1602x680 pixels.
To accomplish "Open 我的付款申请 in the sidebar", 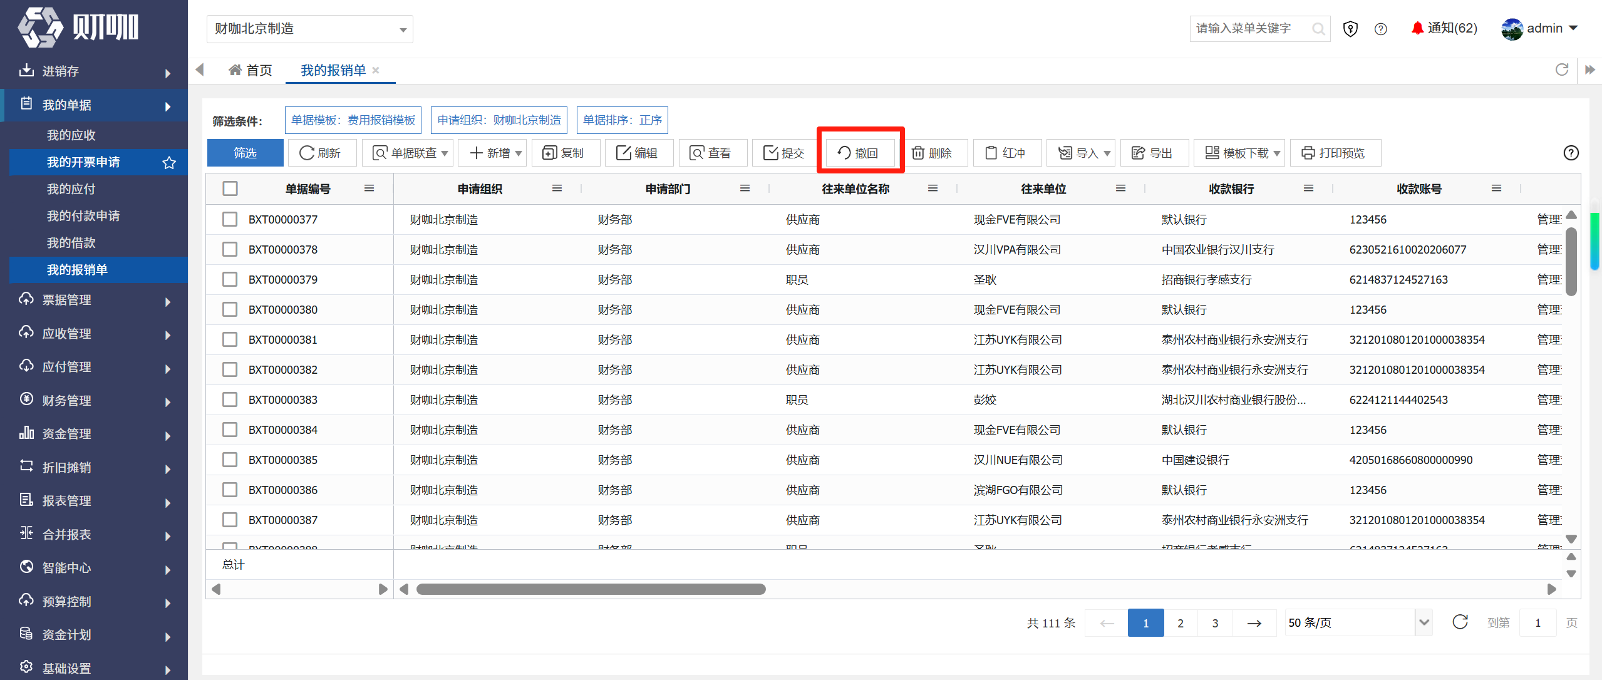I will coord(83,216).
